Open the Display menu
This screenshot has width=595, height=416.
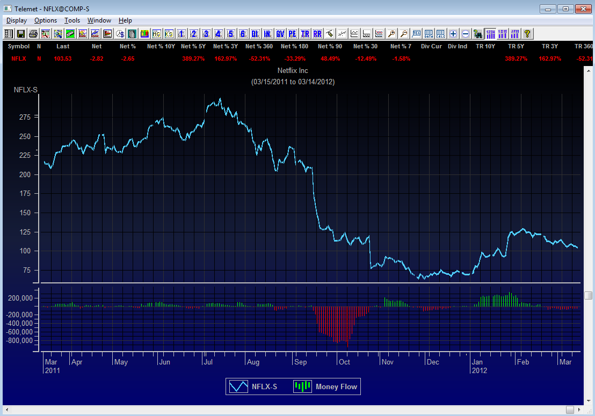pyautogui.click(x=16, y=20)
